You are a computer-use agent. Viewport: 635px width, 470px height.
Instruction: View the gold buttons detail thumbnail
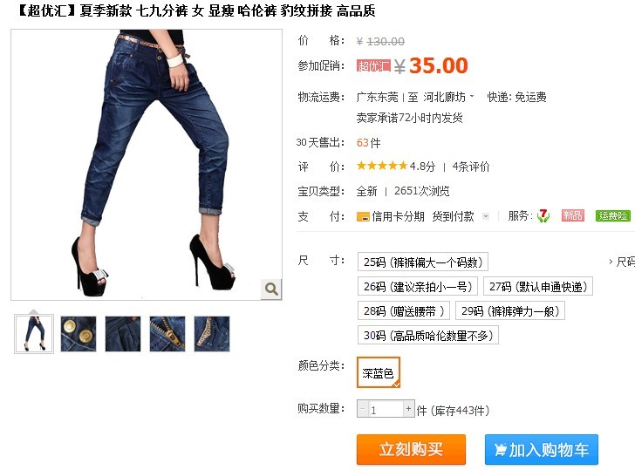(79, 334)
